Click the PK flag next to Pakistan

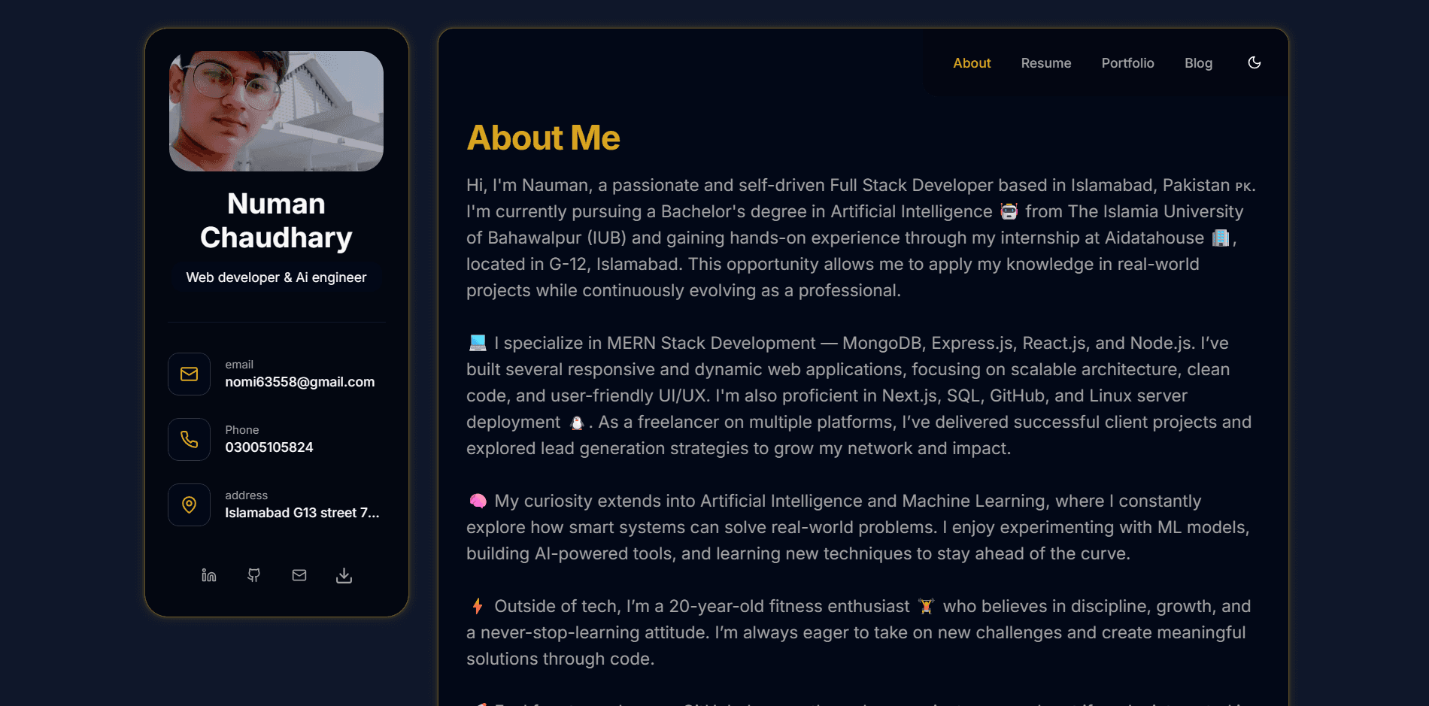pos(1245,185)
